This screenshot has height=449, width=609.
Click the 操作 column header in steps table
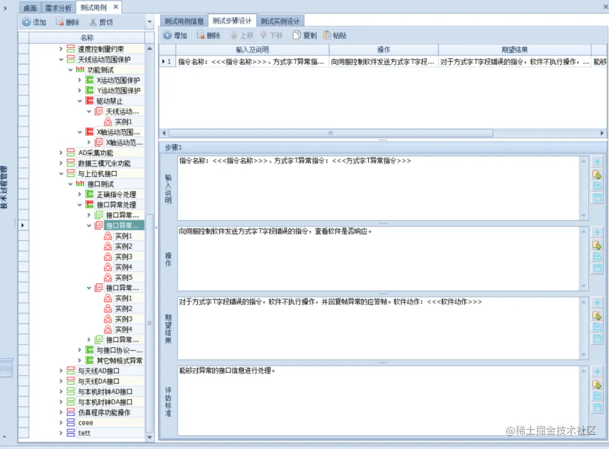click(x=384, y=50)
